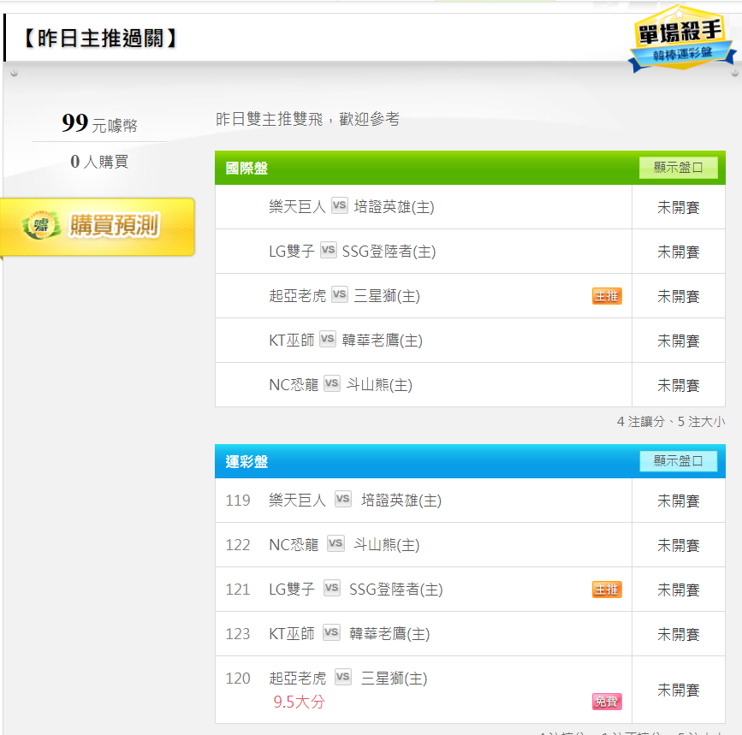Click 主推 tag on 121 LG雙子 row
Screen dimensions: 742x735
(607, 590)
